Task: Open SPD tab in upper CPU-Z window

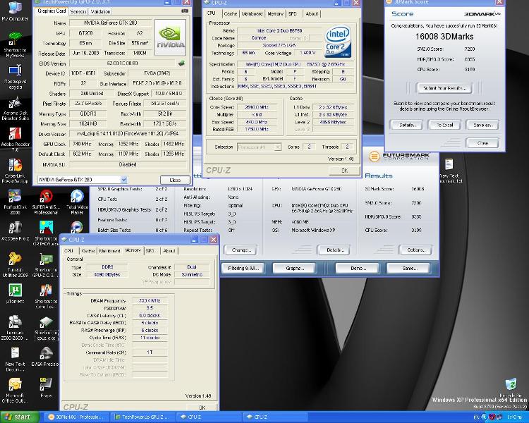Action: pos(293,13)
